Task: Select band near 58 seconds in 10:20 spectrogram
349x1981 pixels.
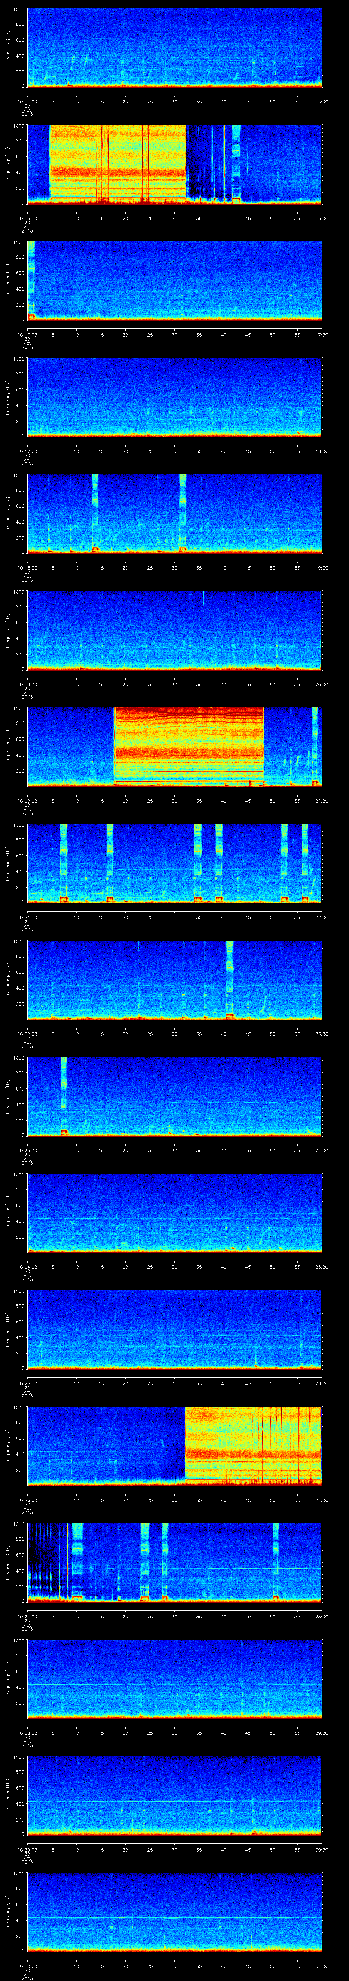Action: 315,746
